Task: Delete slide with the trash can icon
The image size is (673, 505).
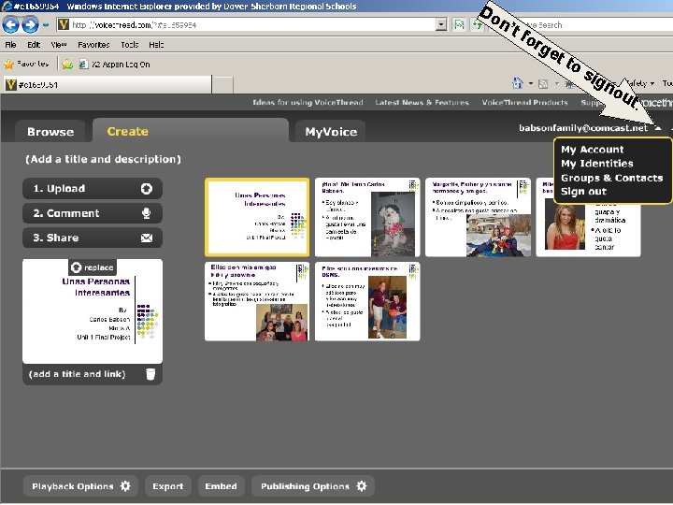Action: click(x=150, y=374)
